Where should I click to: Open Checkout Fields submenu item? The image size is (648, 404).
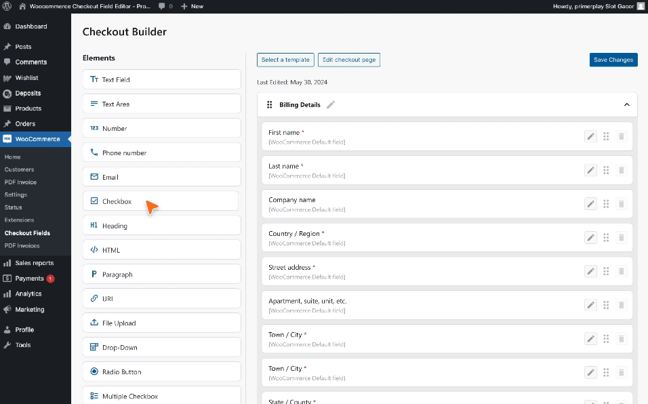[27, 233]
